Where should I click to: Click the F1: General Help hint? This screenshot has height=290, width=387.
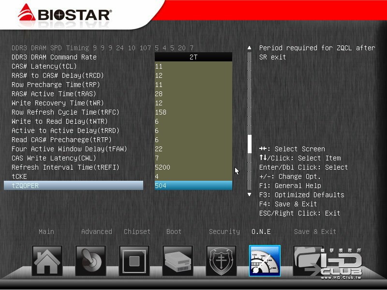pyautogui.click(x=290, y=186)
